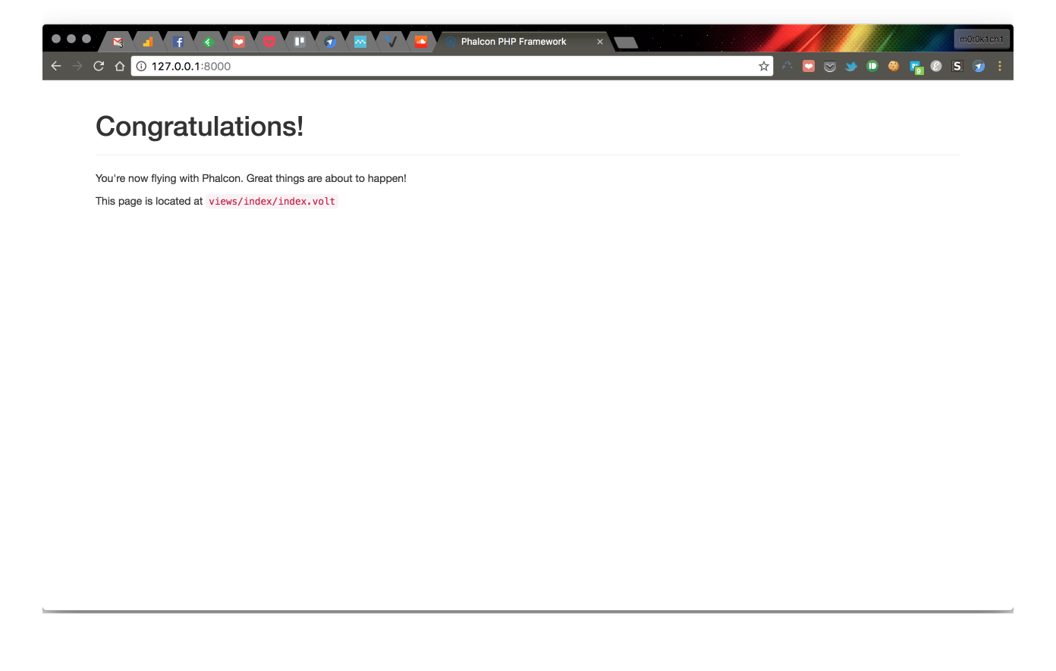1056x671 pixels.
Task: Open the m0t0k1ch1 profile switcher
Action: [x=981, y=39]
